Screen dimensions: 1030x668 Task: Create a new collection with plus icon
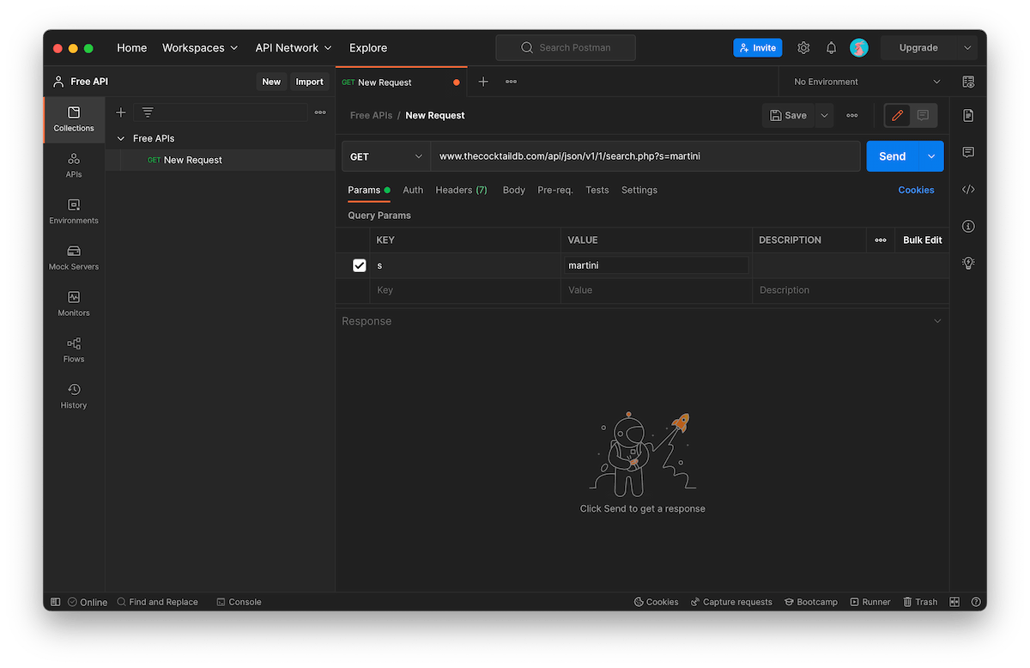pos(121,112)
